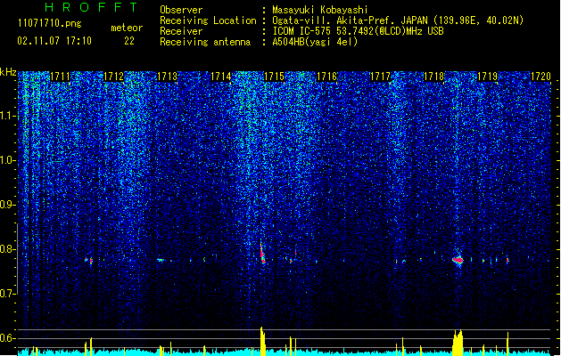561x356 pixels.
Task: Click the 1712 time marker
Action: (x=113, y=77)
